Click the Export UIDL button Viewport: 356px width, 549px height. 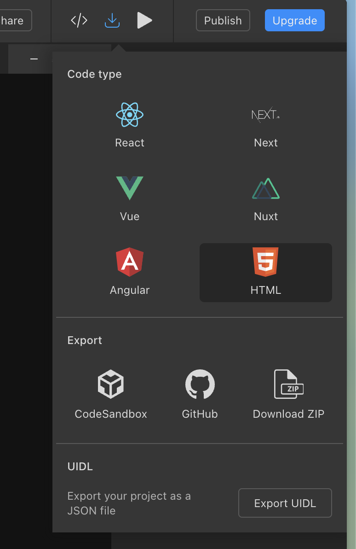click(x=285, y=503)
